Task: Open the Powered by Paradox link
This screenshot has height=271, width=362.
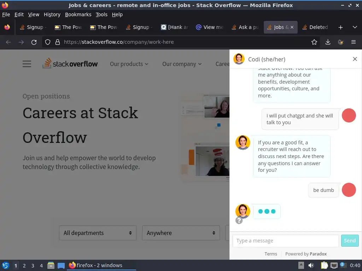Action: point(306,254)
